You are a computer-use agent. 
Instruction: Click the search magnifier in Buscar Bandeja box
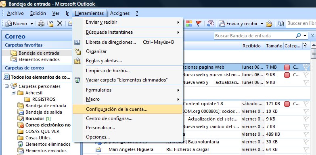(x=299, y=36)
